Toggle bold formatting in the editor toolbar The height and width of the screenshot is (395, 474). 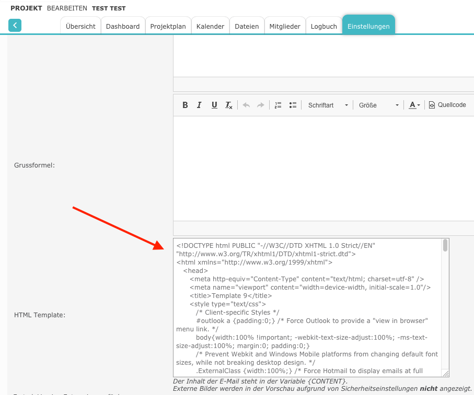click(x=185, y=105)
